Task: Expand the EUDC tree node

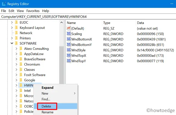Action: coord(12,23)
